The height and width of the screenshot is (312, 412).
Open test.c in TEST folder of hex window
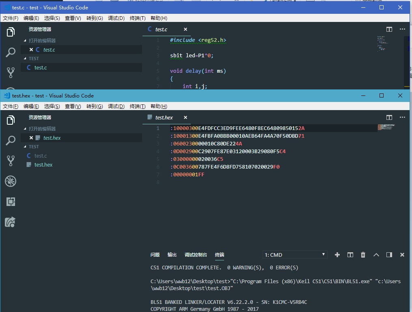[x=41, y=156]
